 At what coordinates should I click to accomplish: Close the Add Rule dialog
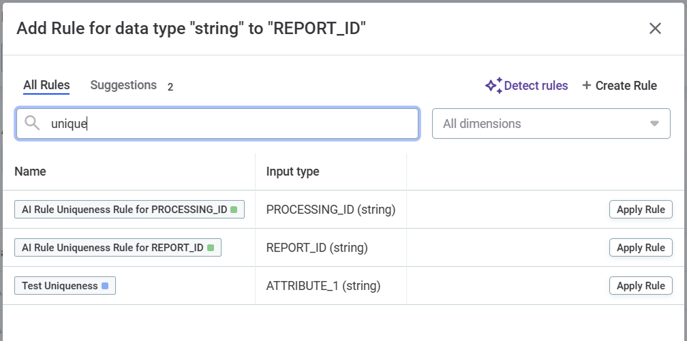click(655, 29)
